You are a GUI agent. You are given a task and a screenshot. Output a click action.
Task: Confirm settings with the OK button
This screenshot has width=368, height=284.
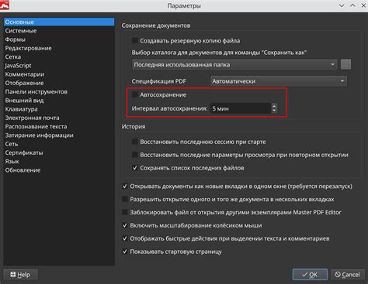(x=310, y=275)
